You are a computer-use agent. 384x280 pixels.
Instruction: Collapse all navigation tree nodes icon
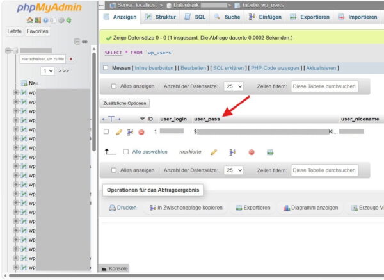coord(77,42)
